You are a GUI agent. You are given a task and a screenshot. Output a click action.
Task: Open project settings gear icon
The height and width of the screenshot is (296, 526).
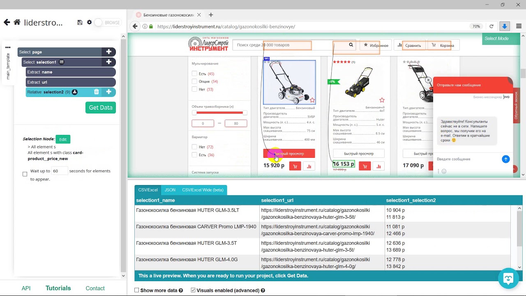[89, 22]
